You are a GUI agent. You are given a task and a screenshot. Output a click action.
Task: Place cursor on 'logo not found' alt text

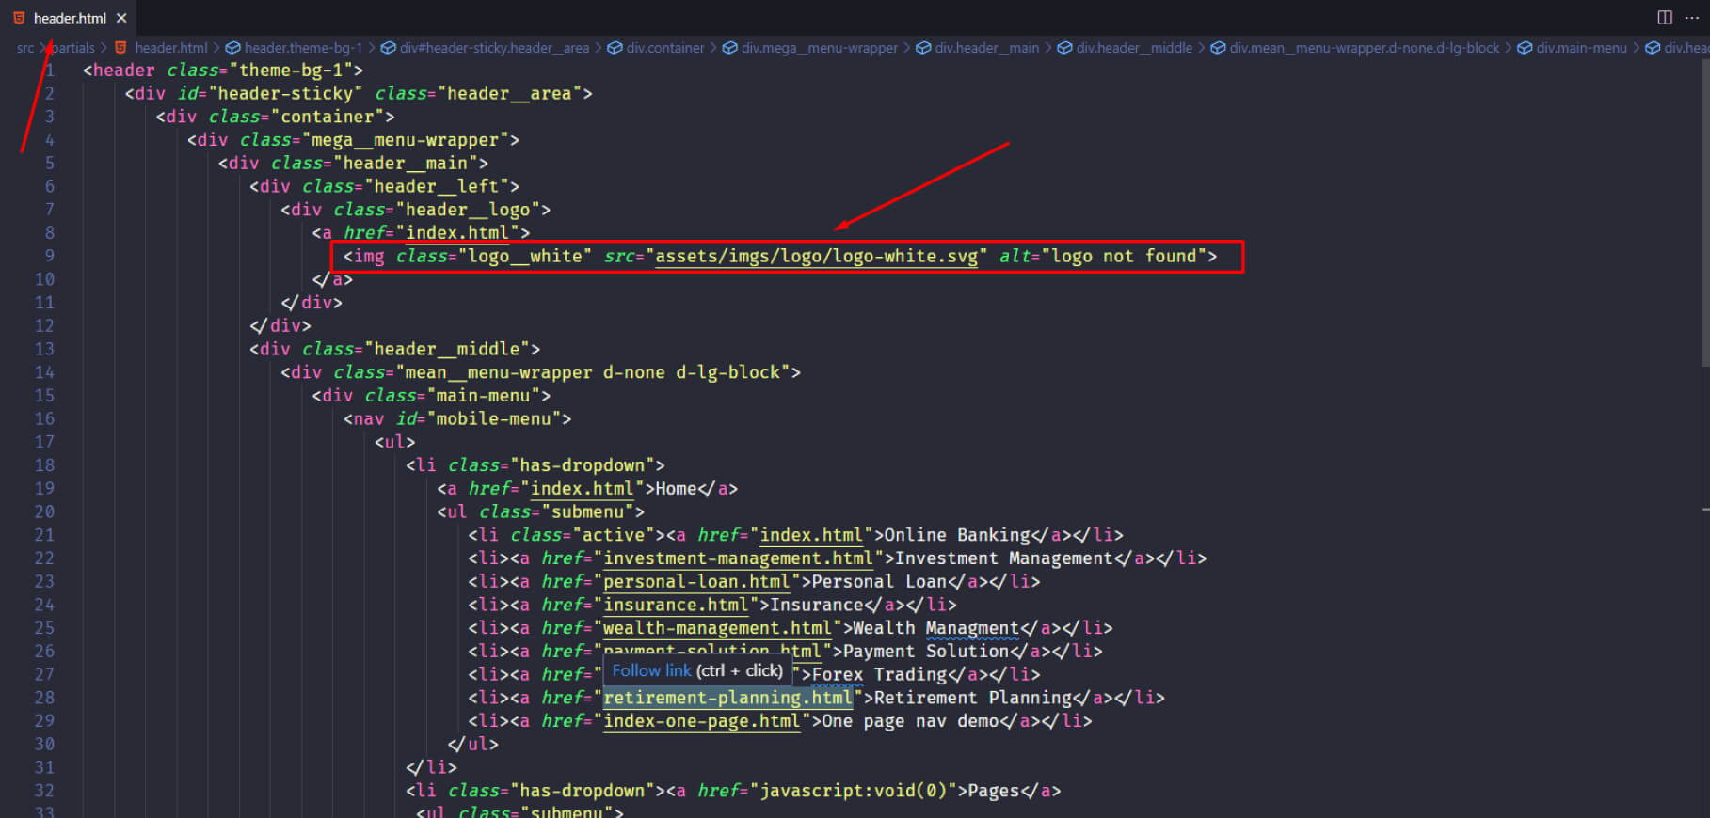[x=1124, y=256]
